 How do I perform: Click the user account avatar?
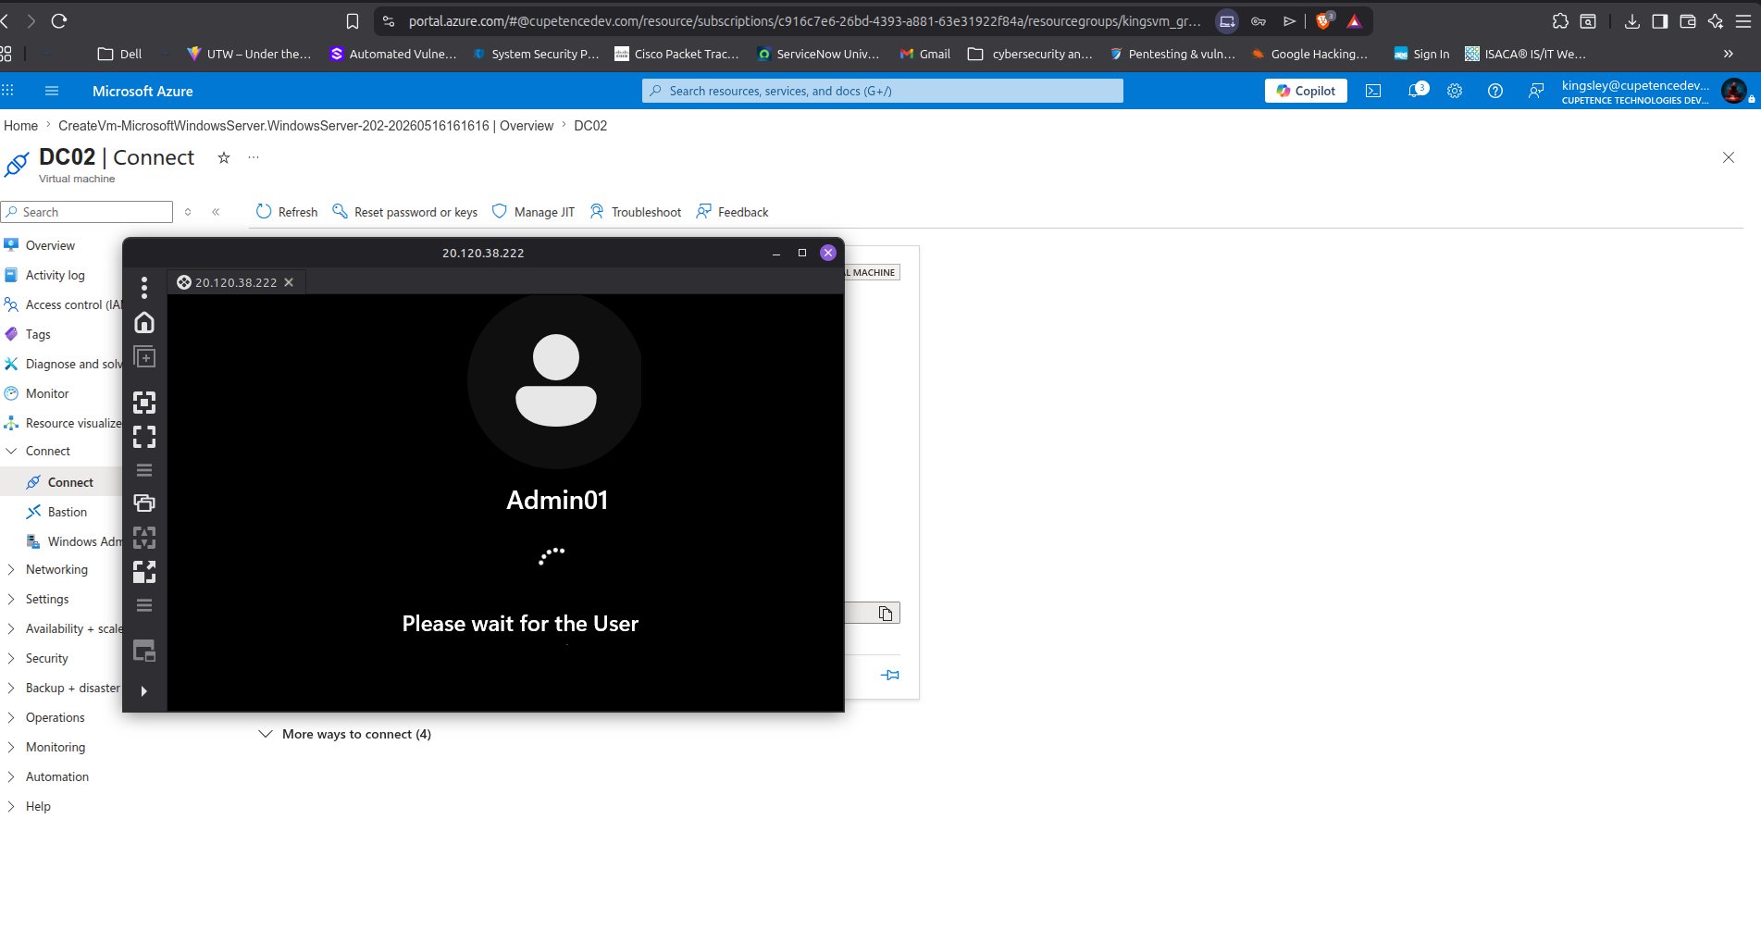[1733, 91]
